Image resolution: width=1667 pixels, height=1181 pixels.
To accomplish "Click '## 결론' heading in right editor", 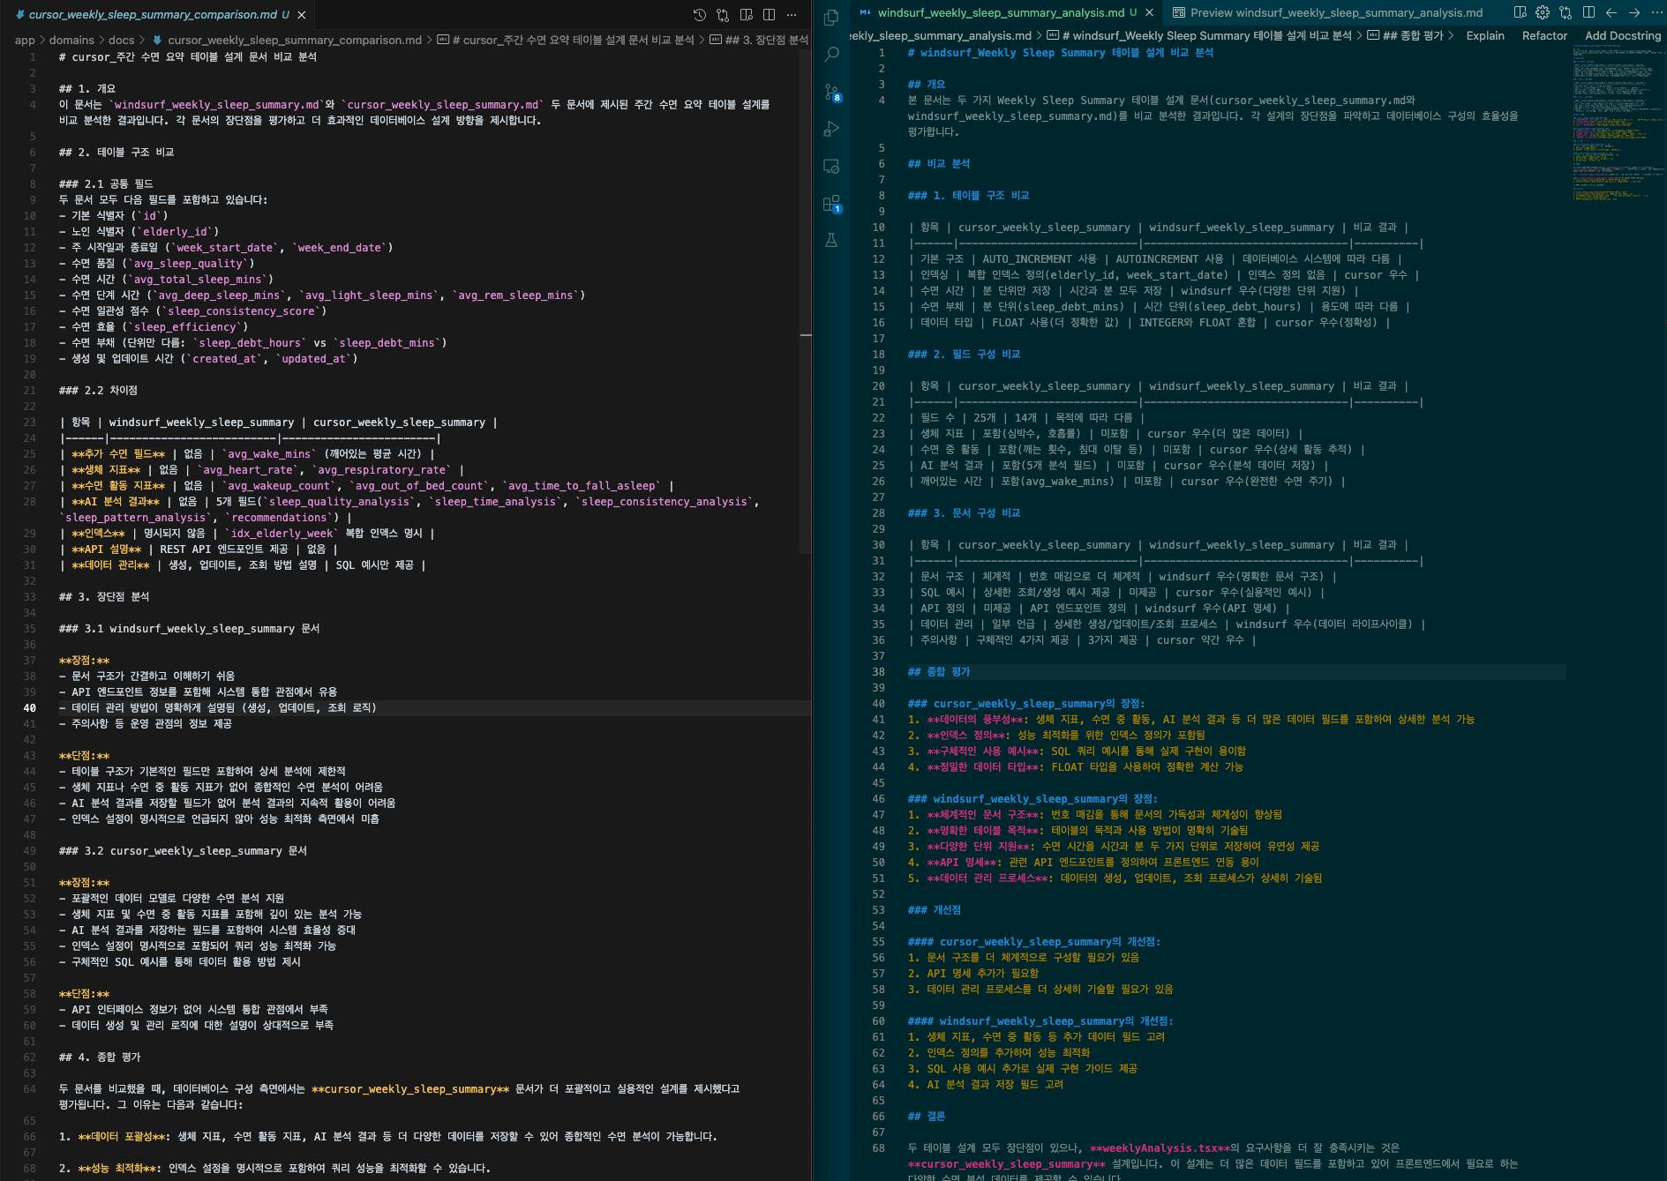I will coord(927,1116).
